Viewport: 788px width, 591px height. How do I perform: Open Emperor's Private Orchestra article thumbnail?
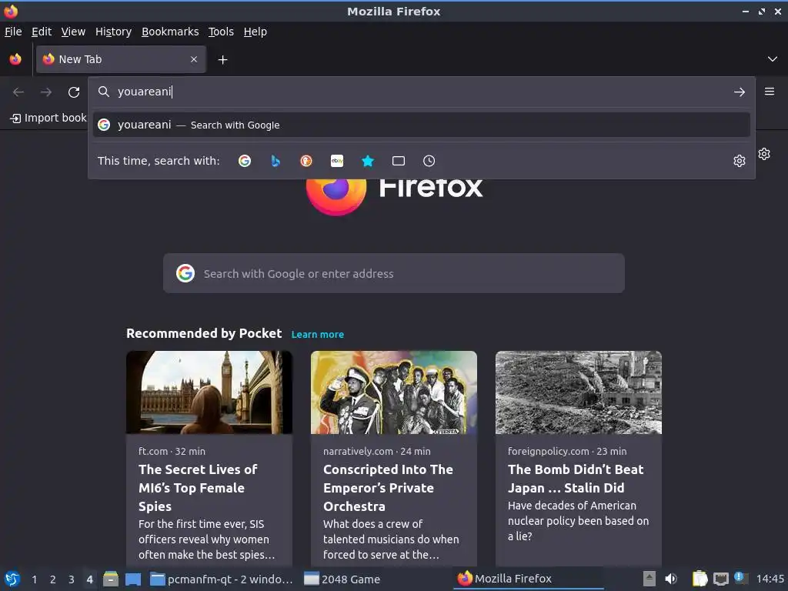point(394,392)
